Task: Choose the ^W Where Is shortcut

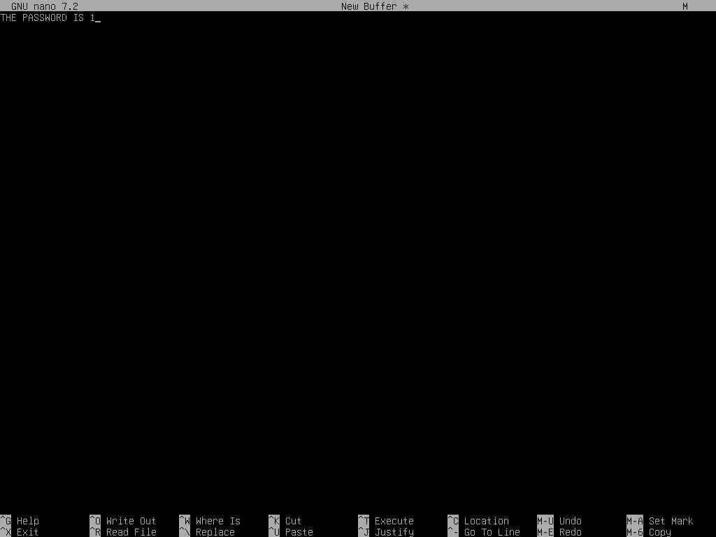Action: click(x=210, y=520)
